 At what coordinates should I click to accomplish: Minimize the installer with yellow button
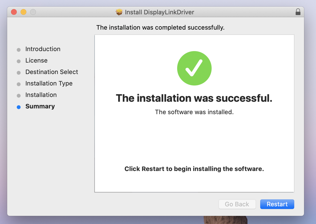tap(23, 12)
